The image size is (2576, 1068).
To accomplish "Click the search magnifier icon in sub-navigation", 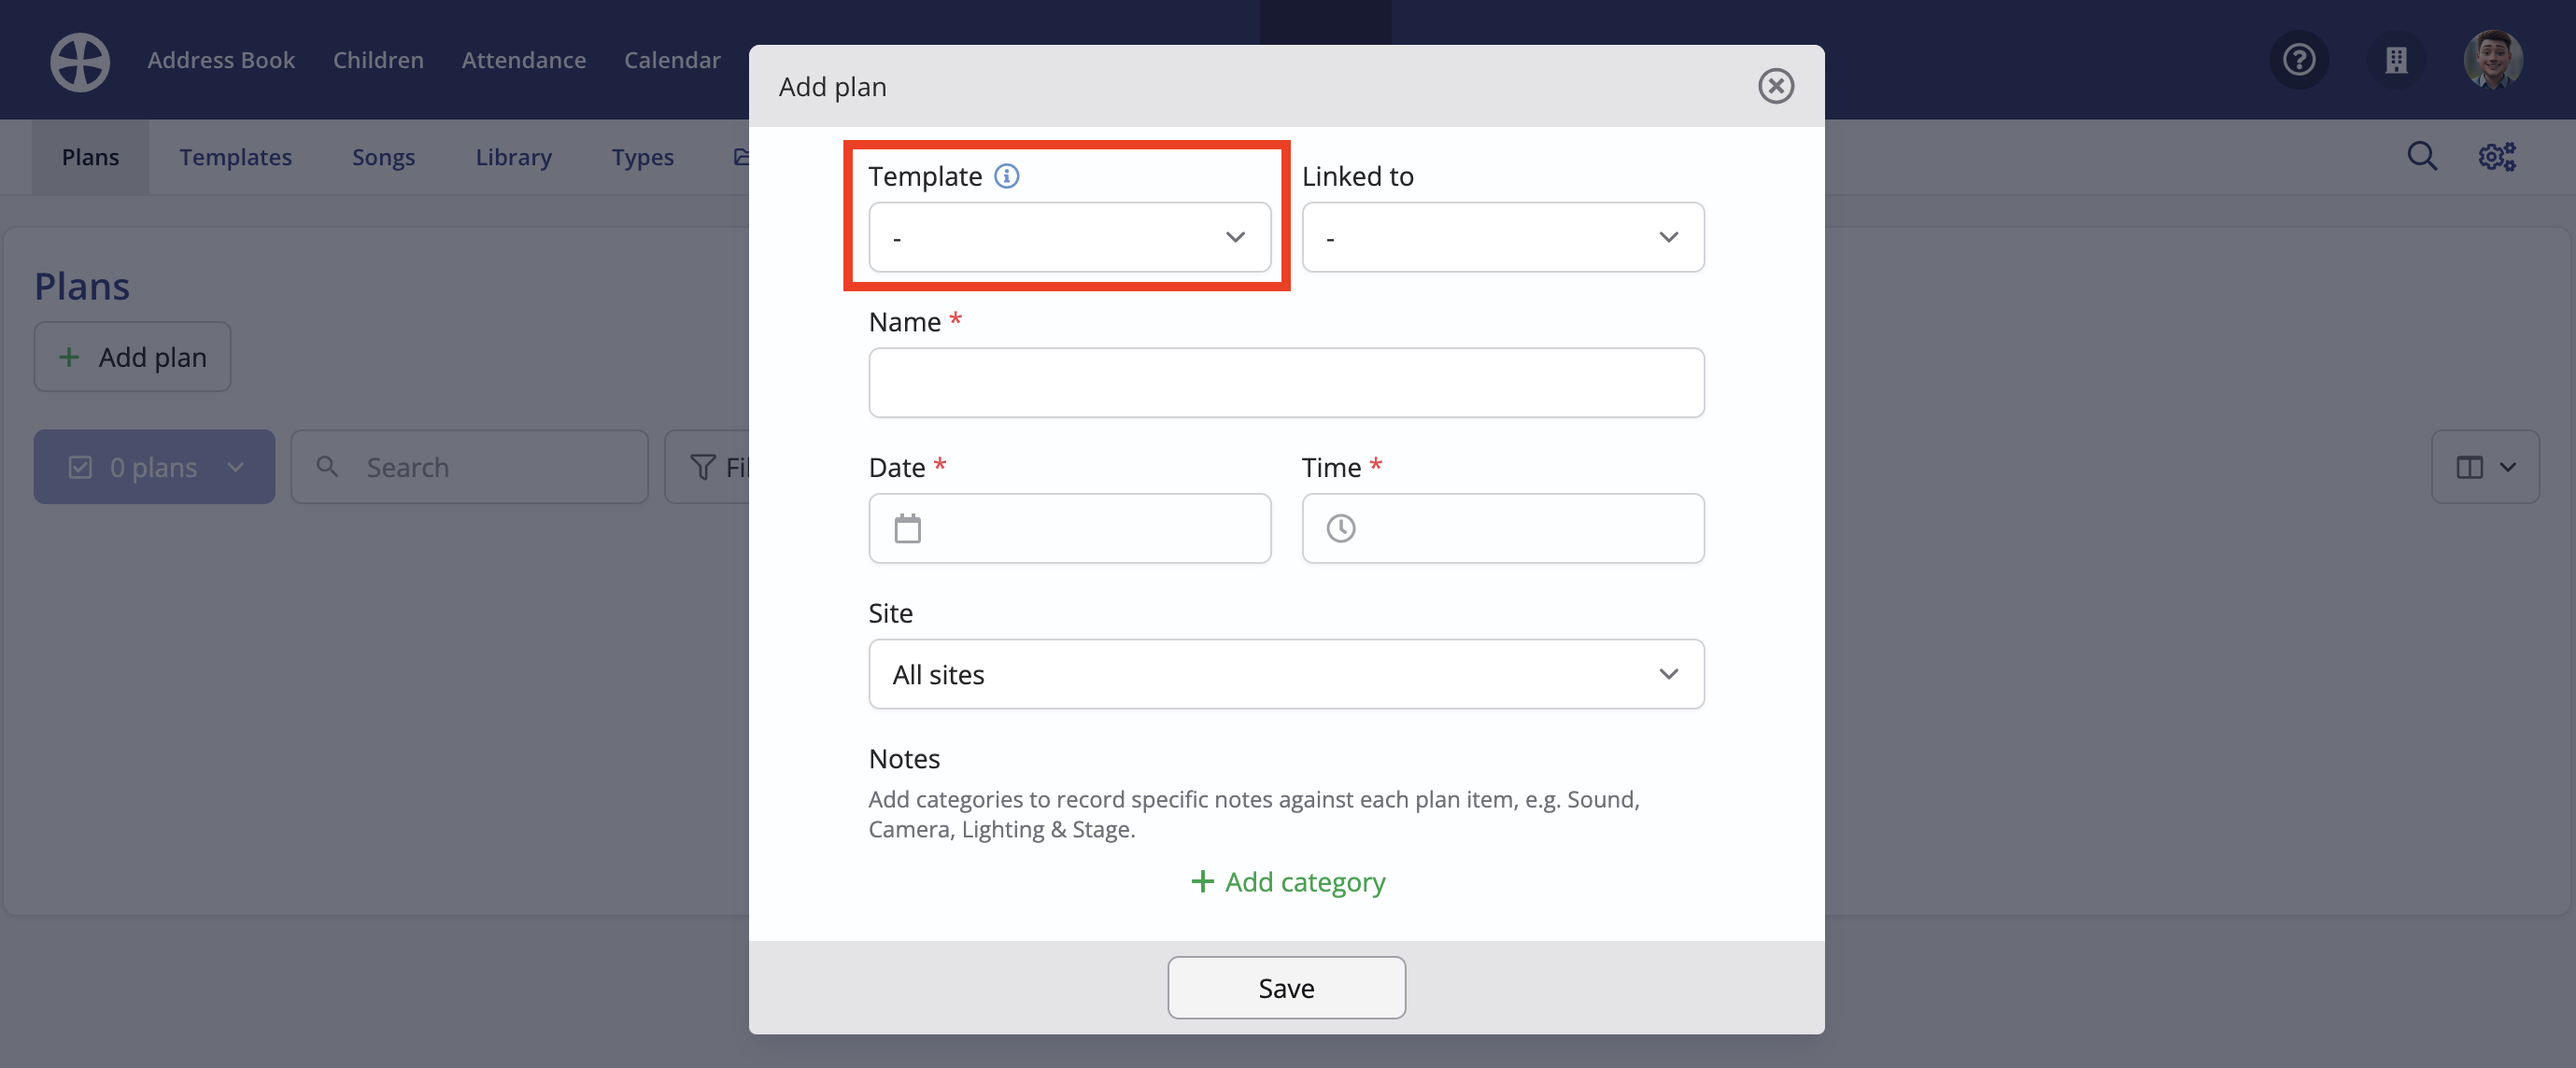I will (x=2421, y=156).
